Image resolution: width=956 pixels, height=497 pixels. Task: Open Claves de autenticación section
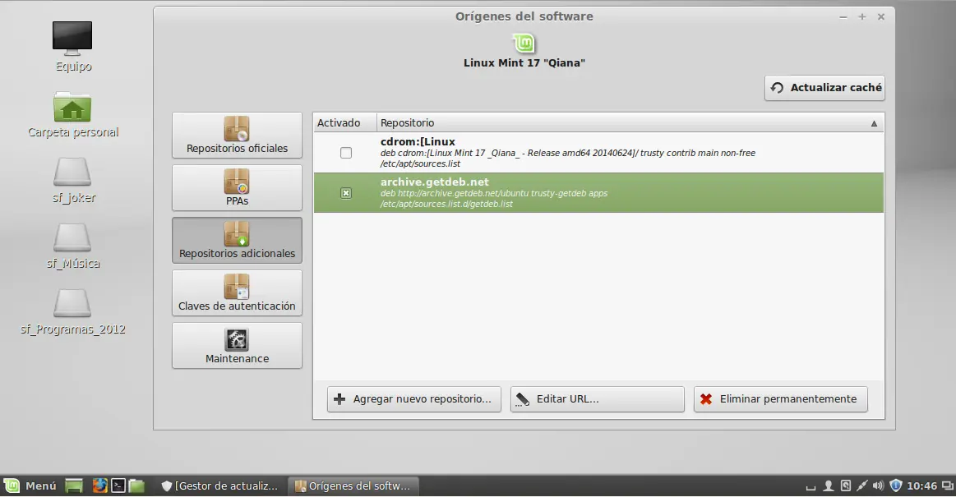(238, 293)
